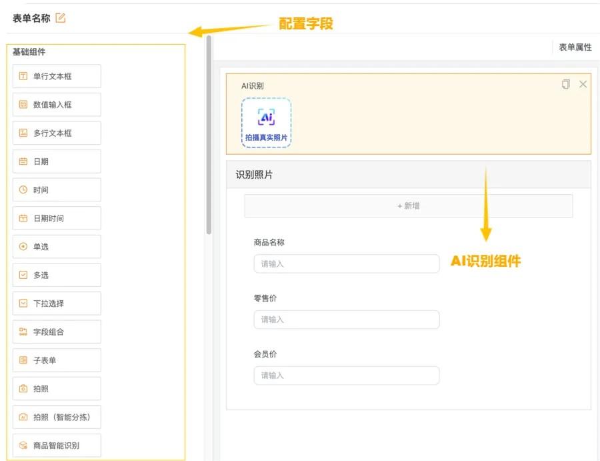Remove AI识别 component with the X icon
The height and width of the screenshot is (461, 600).
[583, 84]
